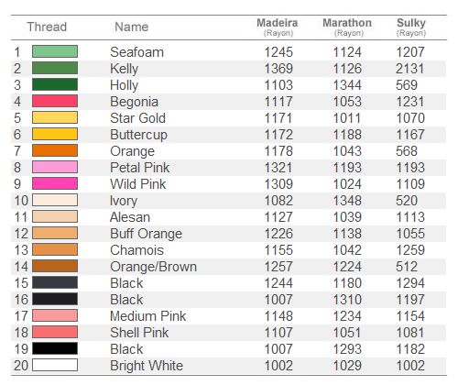Select the Wild Pink magenta swatch
Screen dimensions: 458x385
point(55,183)
